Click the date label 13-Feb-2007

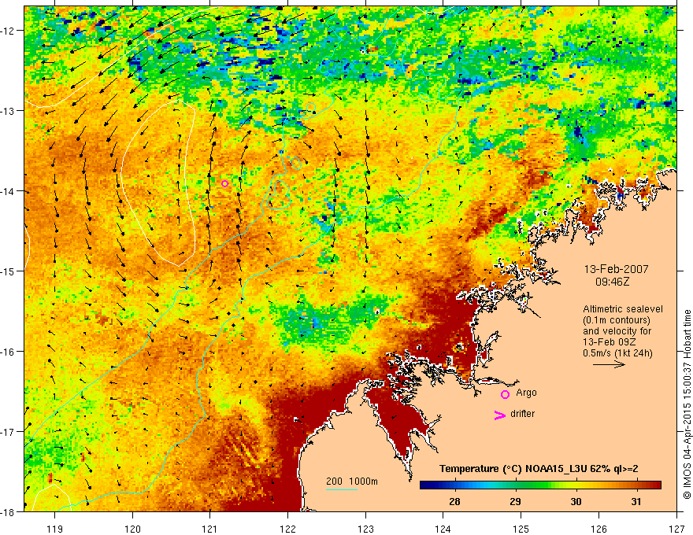(x=616, y=269)
